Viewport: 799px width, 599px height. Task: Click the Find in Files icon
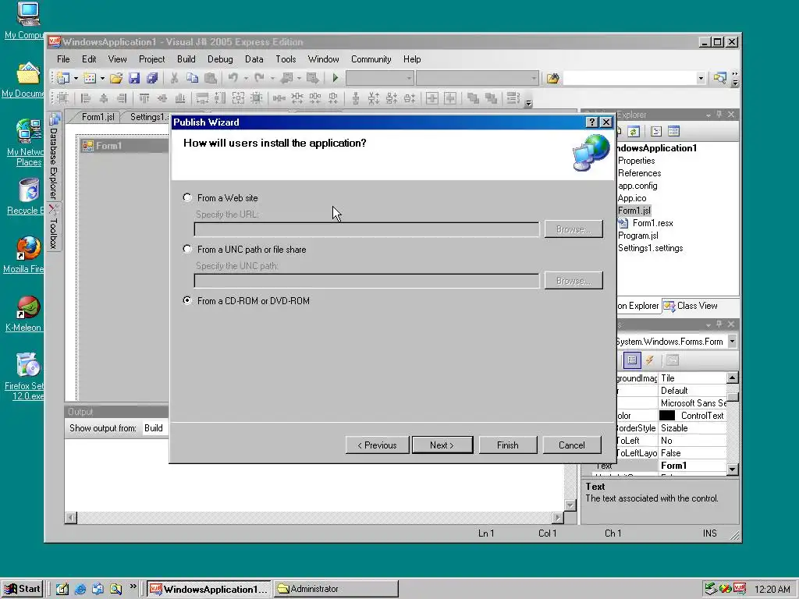553,78
